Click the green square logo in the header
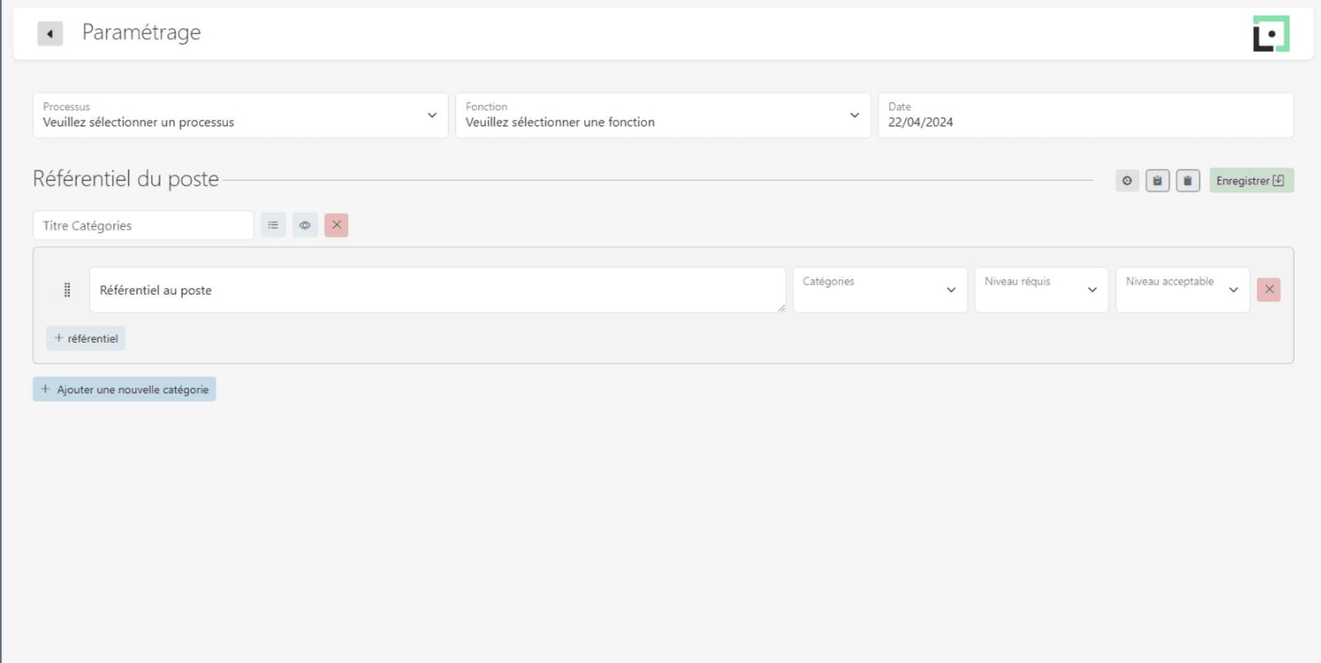Screen dimensions: 1321x663 [x=1271, y=34]
